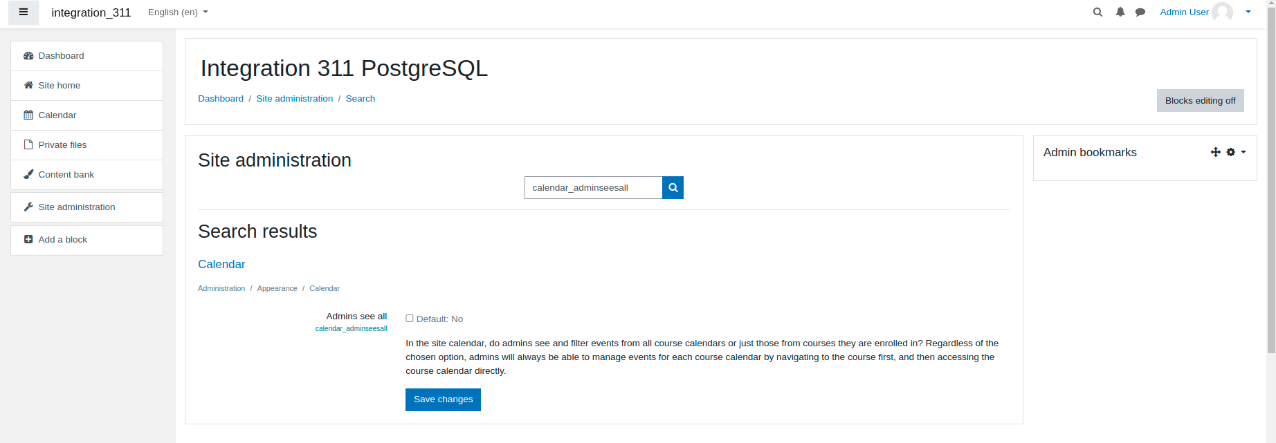
Task: Expand the user menu dropdown arrow
Action: pyautogui.click(x=1248, y=12)
